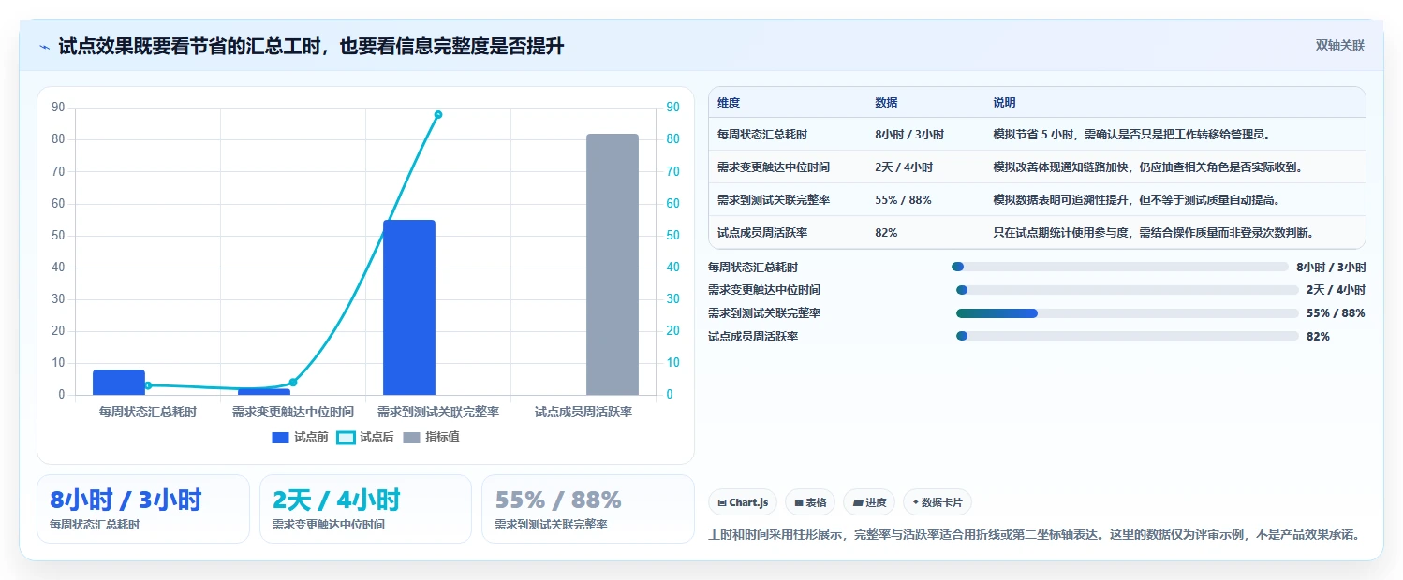The image size is (1403, 580).
Task: Click 8小时 / 3小时 value beside progress bar
Action: pyautogui.click(x=1331, y=267)
